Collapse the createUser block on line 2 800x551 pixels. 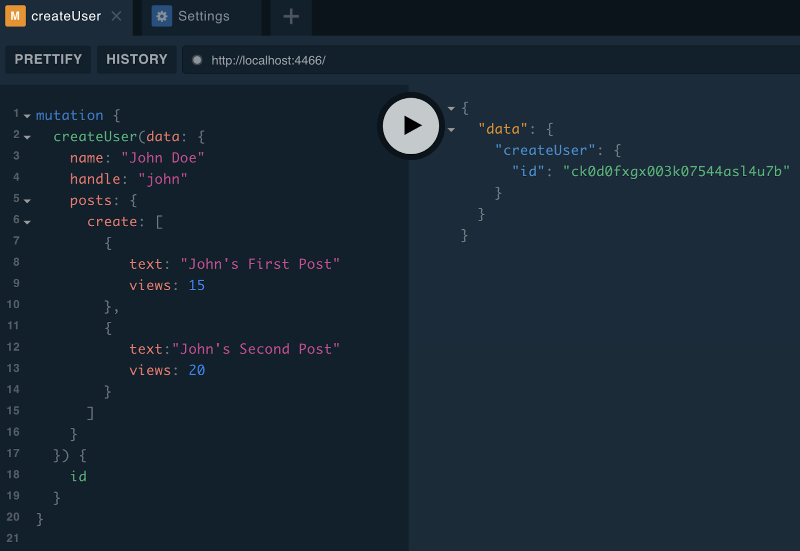[x=27, y=137]
